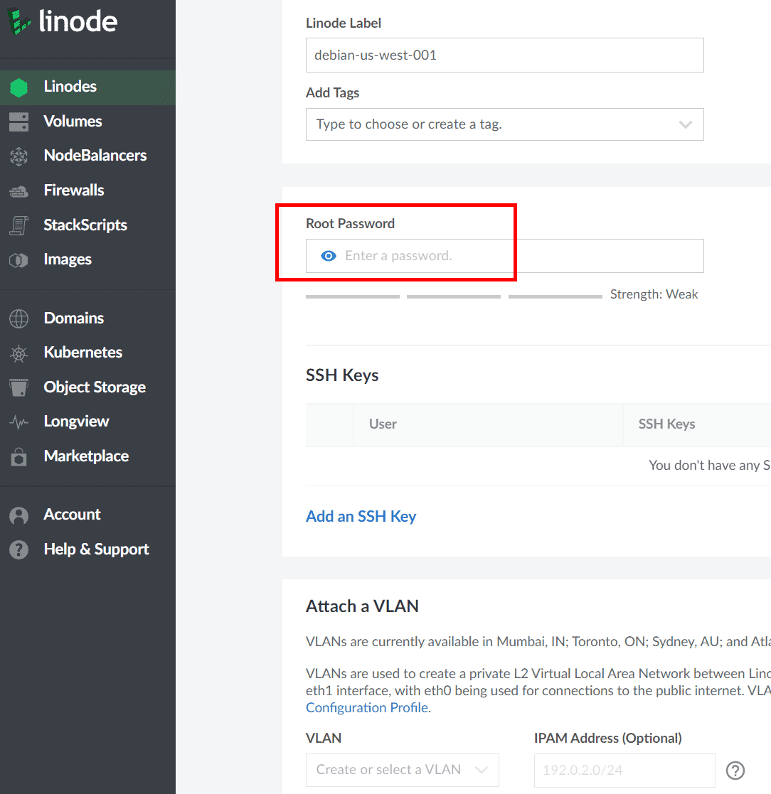Go to Account in the sidebar
This screenshot has width=771, height=794.
point(72,515)
